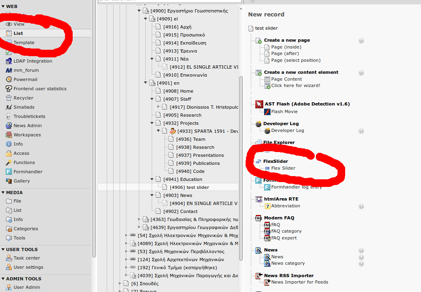421x292 pixels.
Task: Open the mm_forum module icon
Action: coord(9,70)
